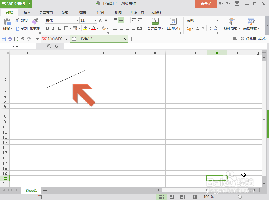Screen dimensions: 269x200
Task: Expand the font color dropdown arrow
Action: click(98, 28)
